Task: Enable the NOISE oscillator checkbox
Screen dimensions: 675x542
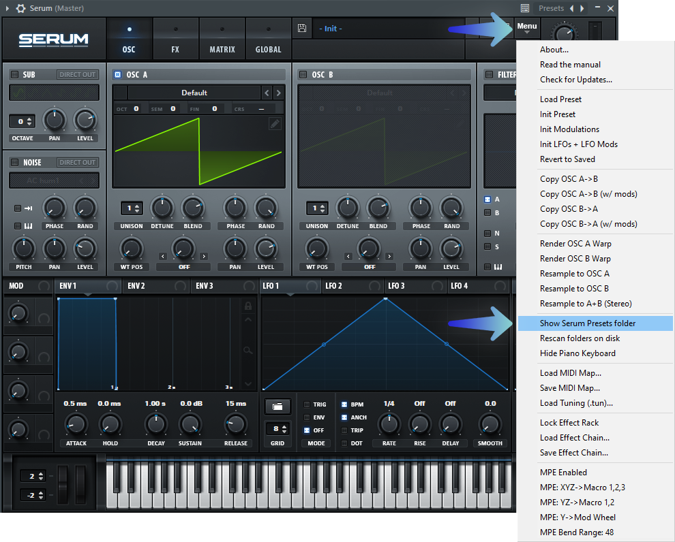Action: pyautogui.click(x=14, y=163)
